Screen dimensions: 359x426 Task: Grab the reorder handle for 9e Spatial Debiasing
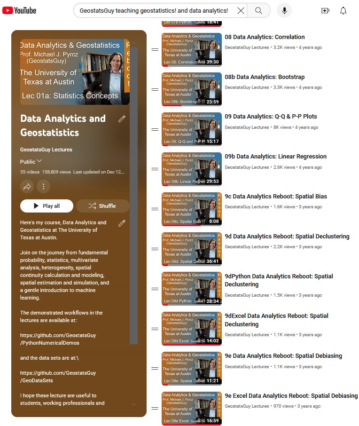coord(155,369)
